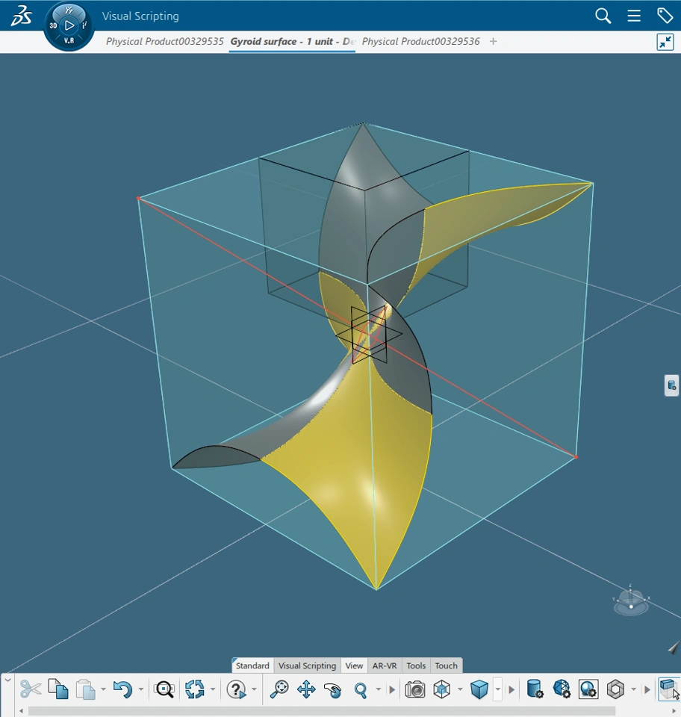Open the search magnifier in header
Screen dimensions: 681x717
(x=603, y=16)
